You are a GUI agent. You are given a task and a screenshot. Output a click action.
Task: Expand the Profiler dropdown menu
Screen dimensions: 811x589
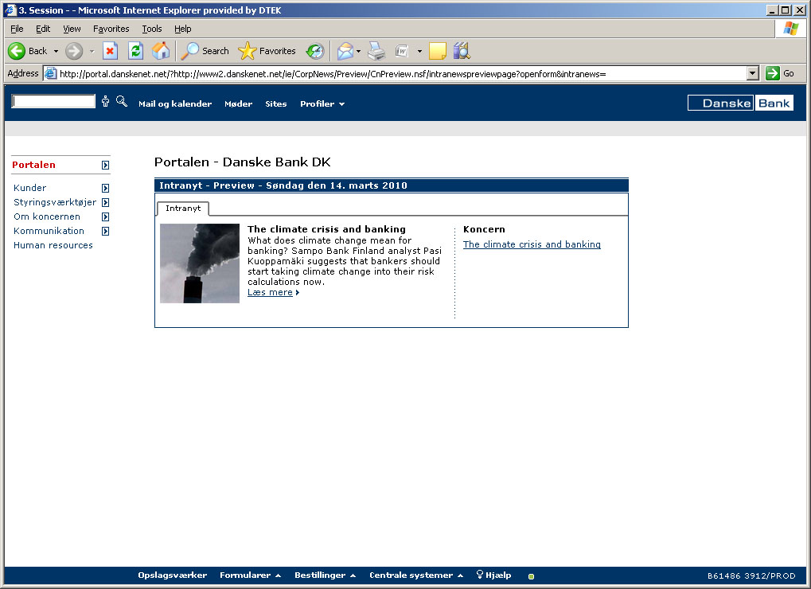322,104
